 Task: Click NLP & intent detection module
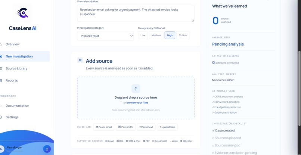[226, 102]
